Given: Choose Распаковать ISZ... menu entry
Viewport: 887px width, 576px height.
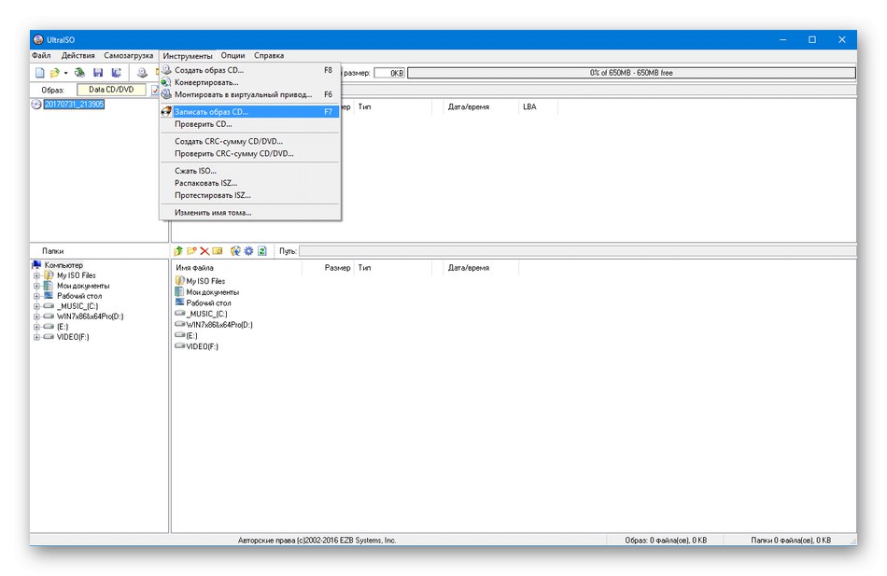Looking at the screenshot, I should pos(249,183).
